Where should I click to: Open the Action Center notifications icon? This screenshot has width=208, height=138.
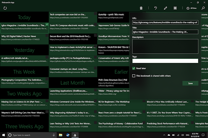click(x=203, y=135)
